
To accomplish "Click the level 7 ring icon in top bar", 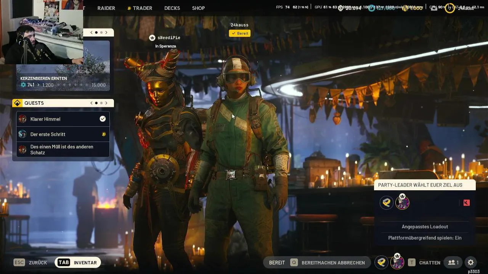I will [450, 8].
